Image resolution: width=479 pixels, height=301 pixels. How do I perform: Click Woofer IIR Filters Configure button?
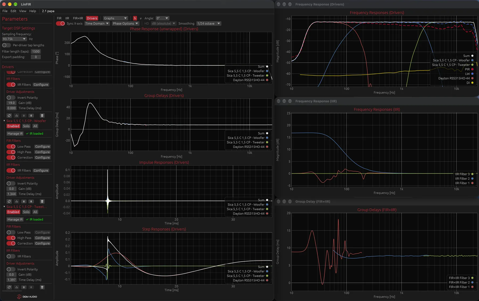coord(41,170)
